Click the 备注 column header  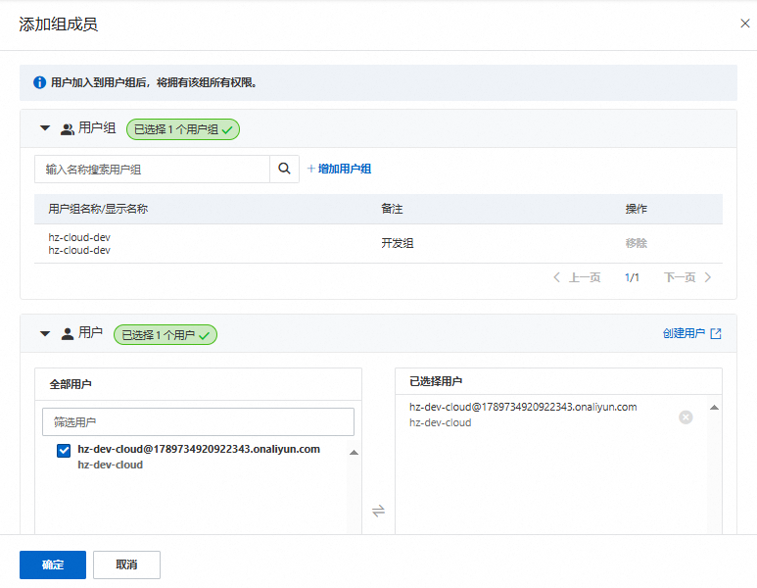392,209
